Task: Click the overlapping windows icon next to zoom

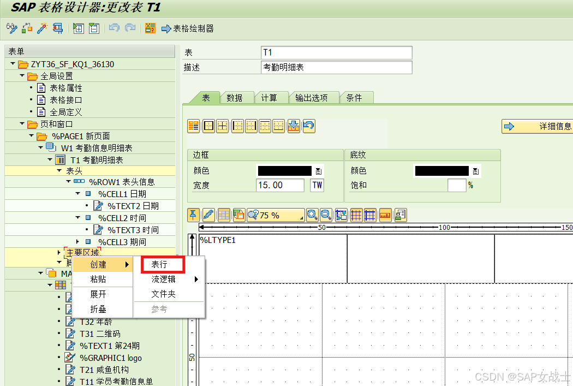Action: point(239,215)
